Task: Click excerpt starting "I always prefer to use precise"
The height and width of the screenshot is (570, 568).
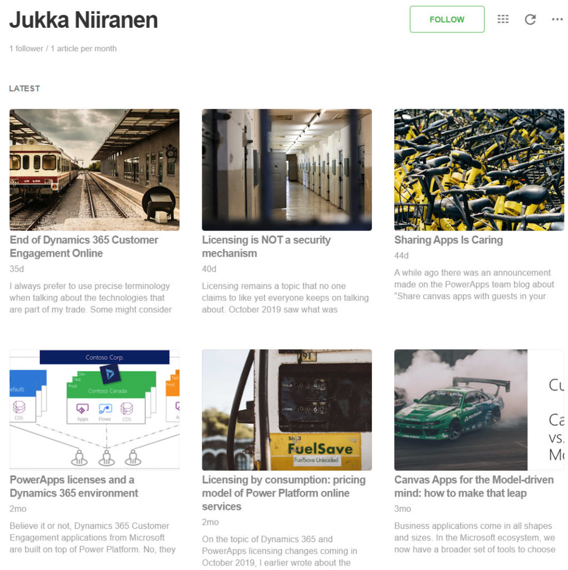Action: pos(91,298)
